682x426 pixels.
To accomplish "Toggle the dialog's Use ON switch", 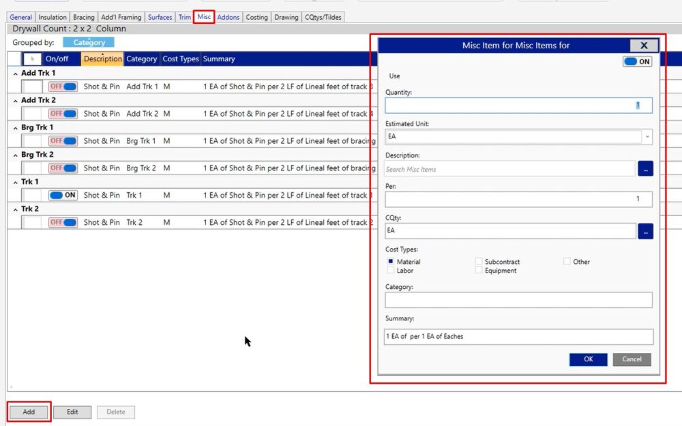I will [637, 61].
